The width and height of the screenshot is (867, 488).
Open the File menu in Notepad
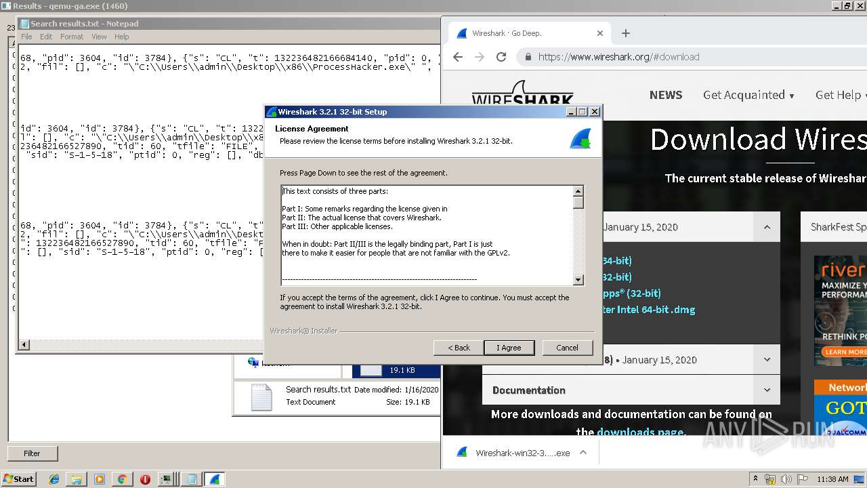pyautogui.click(x=26, y=37)
